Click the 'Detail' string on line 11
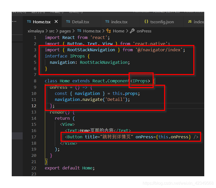This screenshot has width=216, height=188. (115, 100)
